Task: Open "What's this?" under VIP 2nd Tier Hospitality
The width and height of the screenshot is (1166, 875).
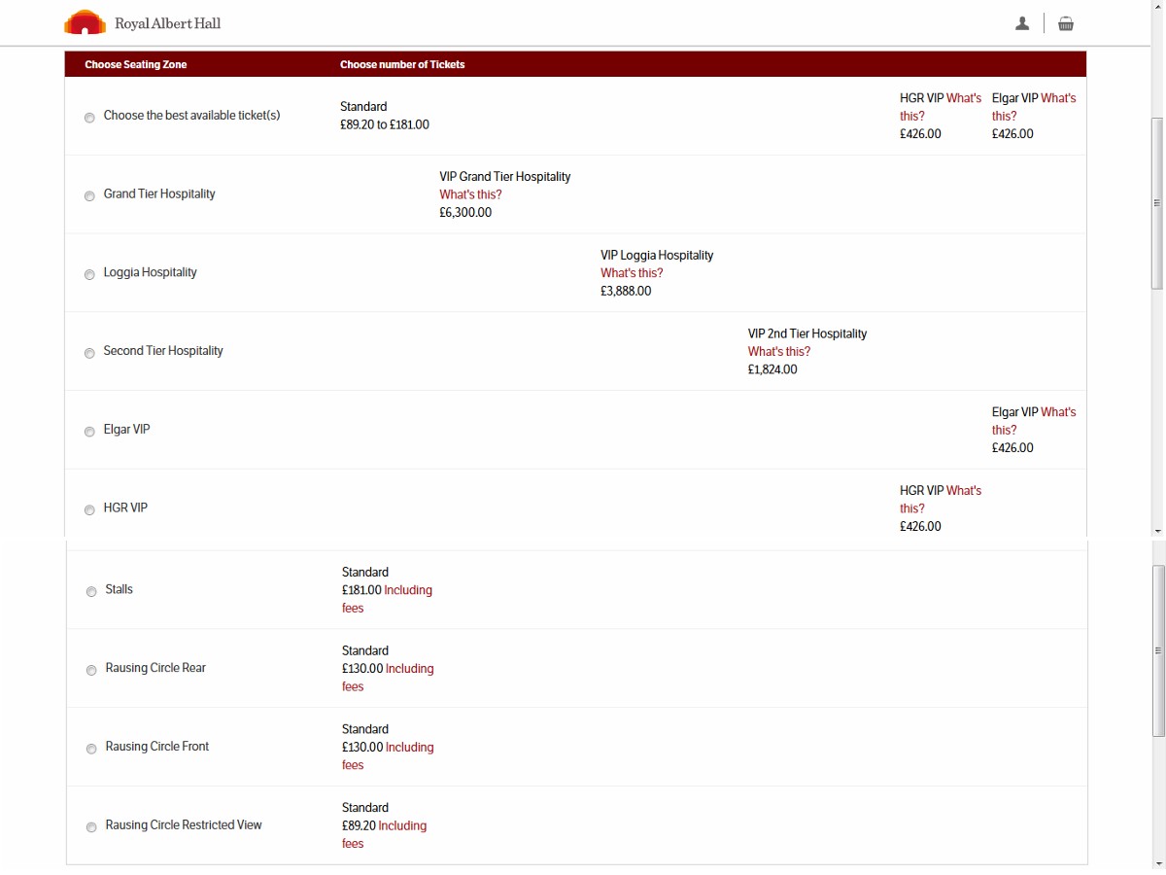Action: pyautogui.click(x=779, y=352)
